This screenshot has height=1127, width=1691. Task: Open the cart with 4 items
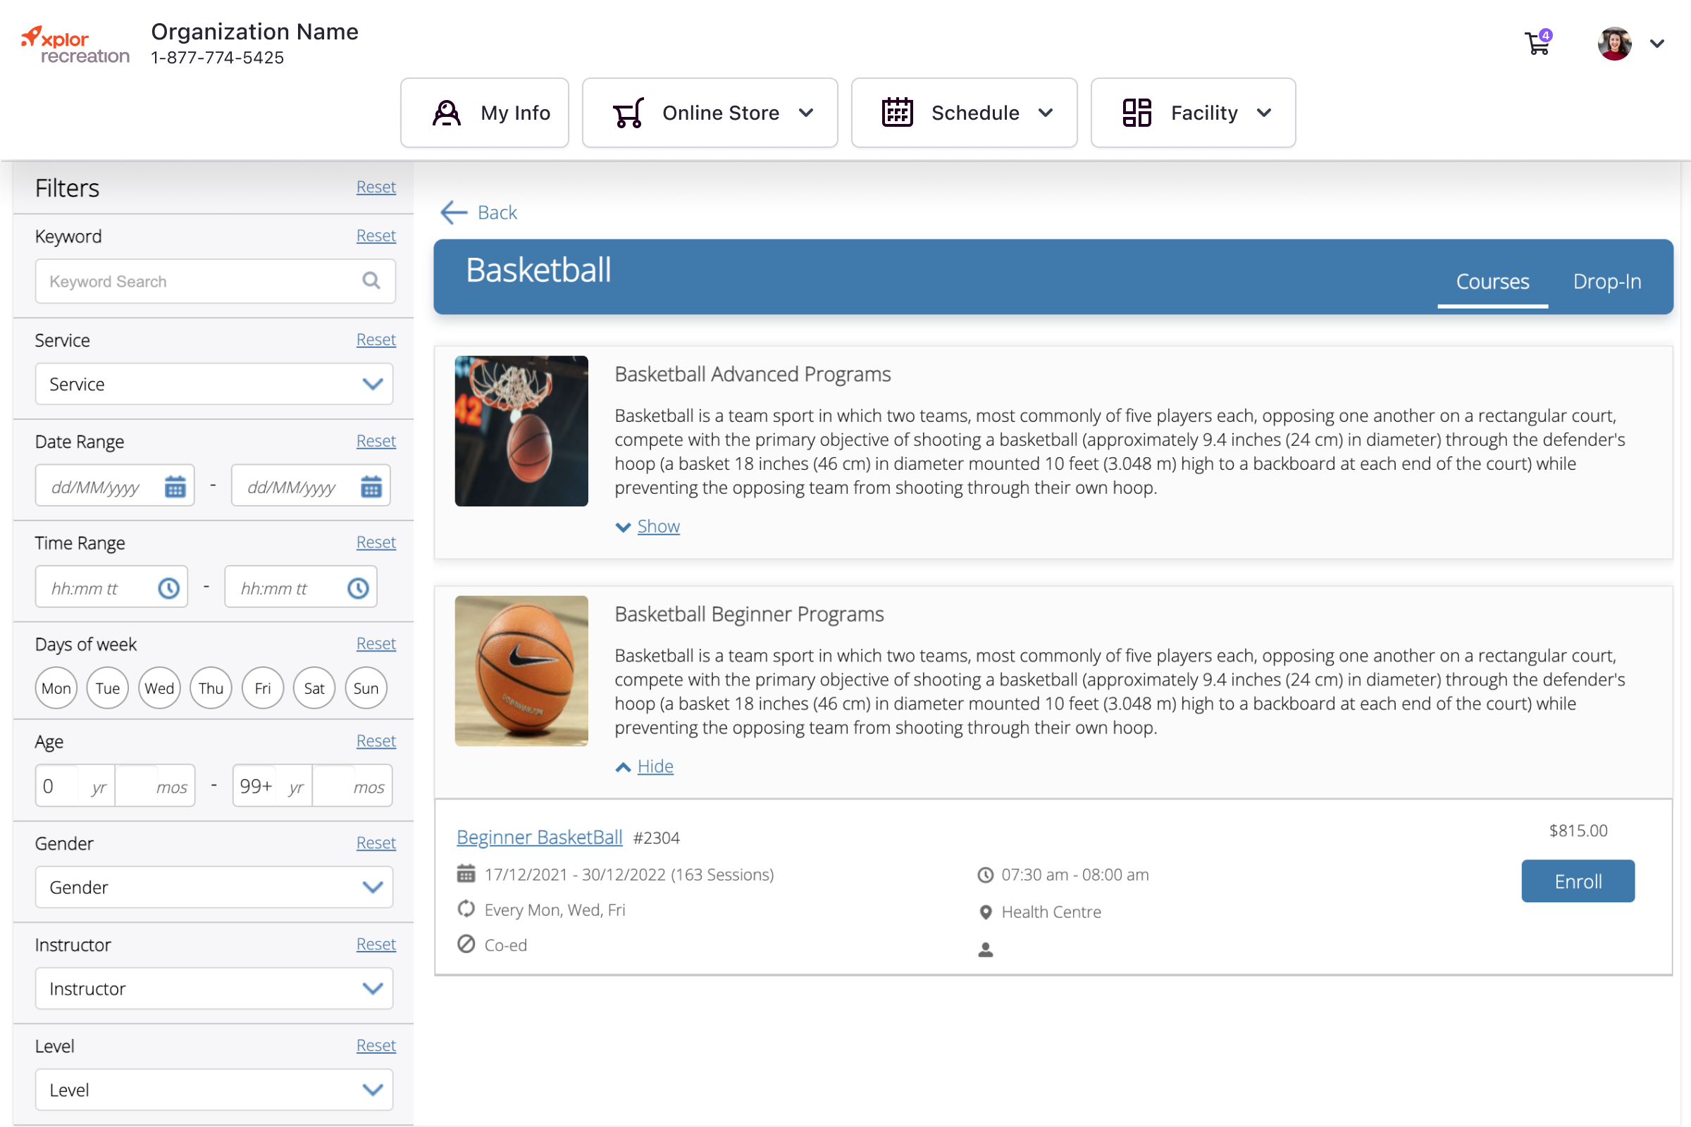[1537, 43]
